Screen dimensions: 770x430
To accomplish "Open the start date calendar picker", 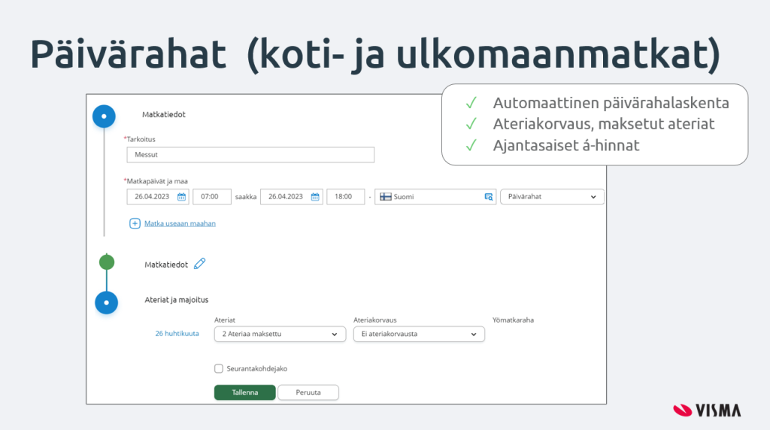I will click(x=182, y=197).
